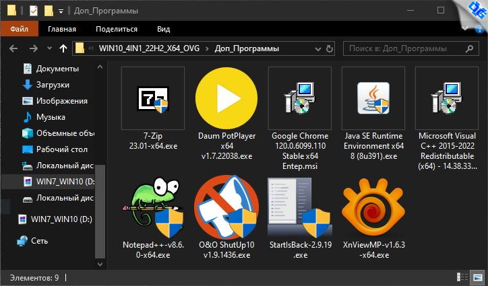
Task: Expand the ribbon with chevron
Action: (465, 28)
